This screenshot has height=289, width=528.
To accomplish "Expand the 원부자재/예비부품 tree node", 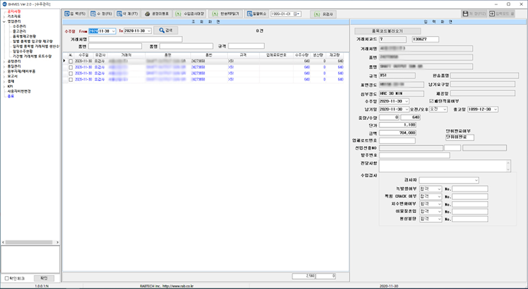I will point(4,72).
